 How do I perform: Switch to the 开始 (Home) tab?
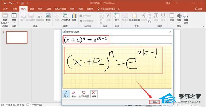(15, 9)
